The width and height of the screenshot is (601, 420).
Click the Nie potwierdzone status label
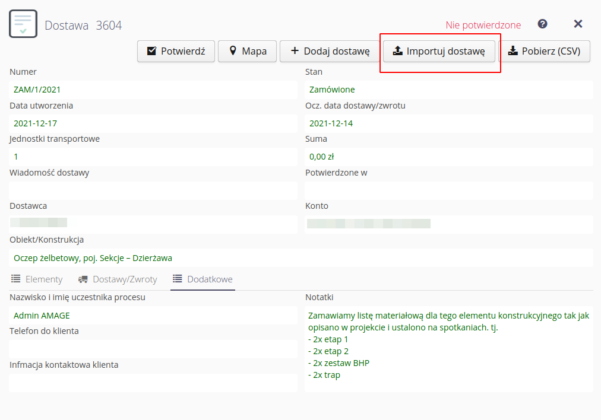(x=483, y=25)
